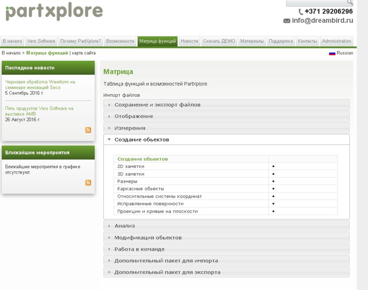Viewport: 368px width, 290px height.
Task: Open the Скачать ДЕМО tab
Action: coord(219,41)
